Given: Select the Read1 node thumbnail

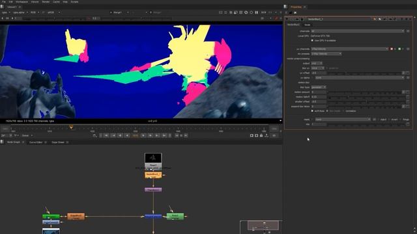Looking at the screenshot, I should pos(153,158).
